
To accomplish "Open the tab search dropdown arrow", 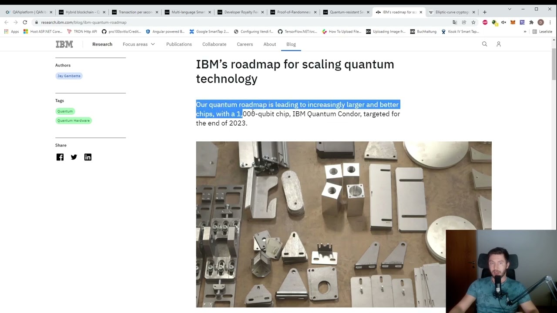I will (x=510, y=9).
